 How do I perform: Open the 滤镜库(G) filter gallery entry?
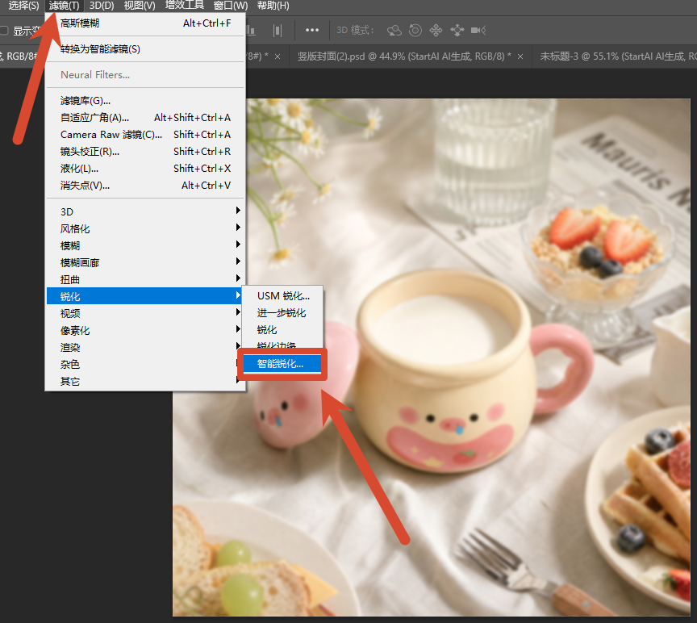(145, 101)
